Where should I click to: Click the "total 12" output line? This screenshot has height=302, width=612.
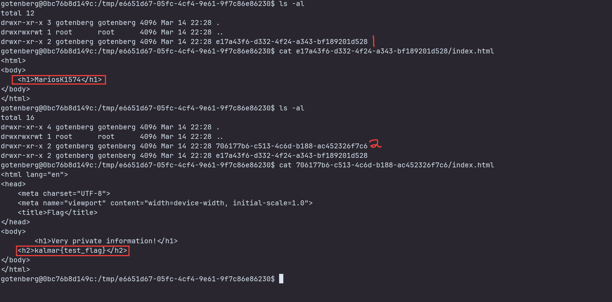pyautogui.click(x=18, y=13)
